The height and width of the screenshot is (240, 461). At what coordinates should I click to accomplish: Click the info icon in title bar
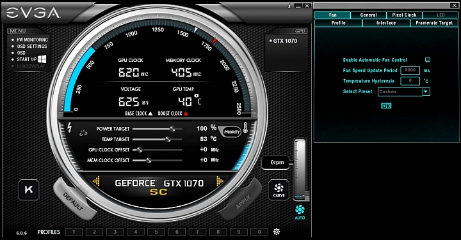click(289, 6)
